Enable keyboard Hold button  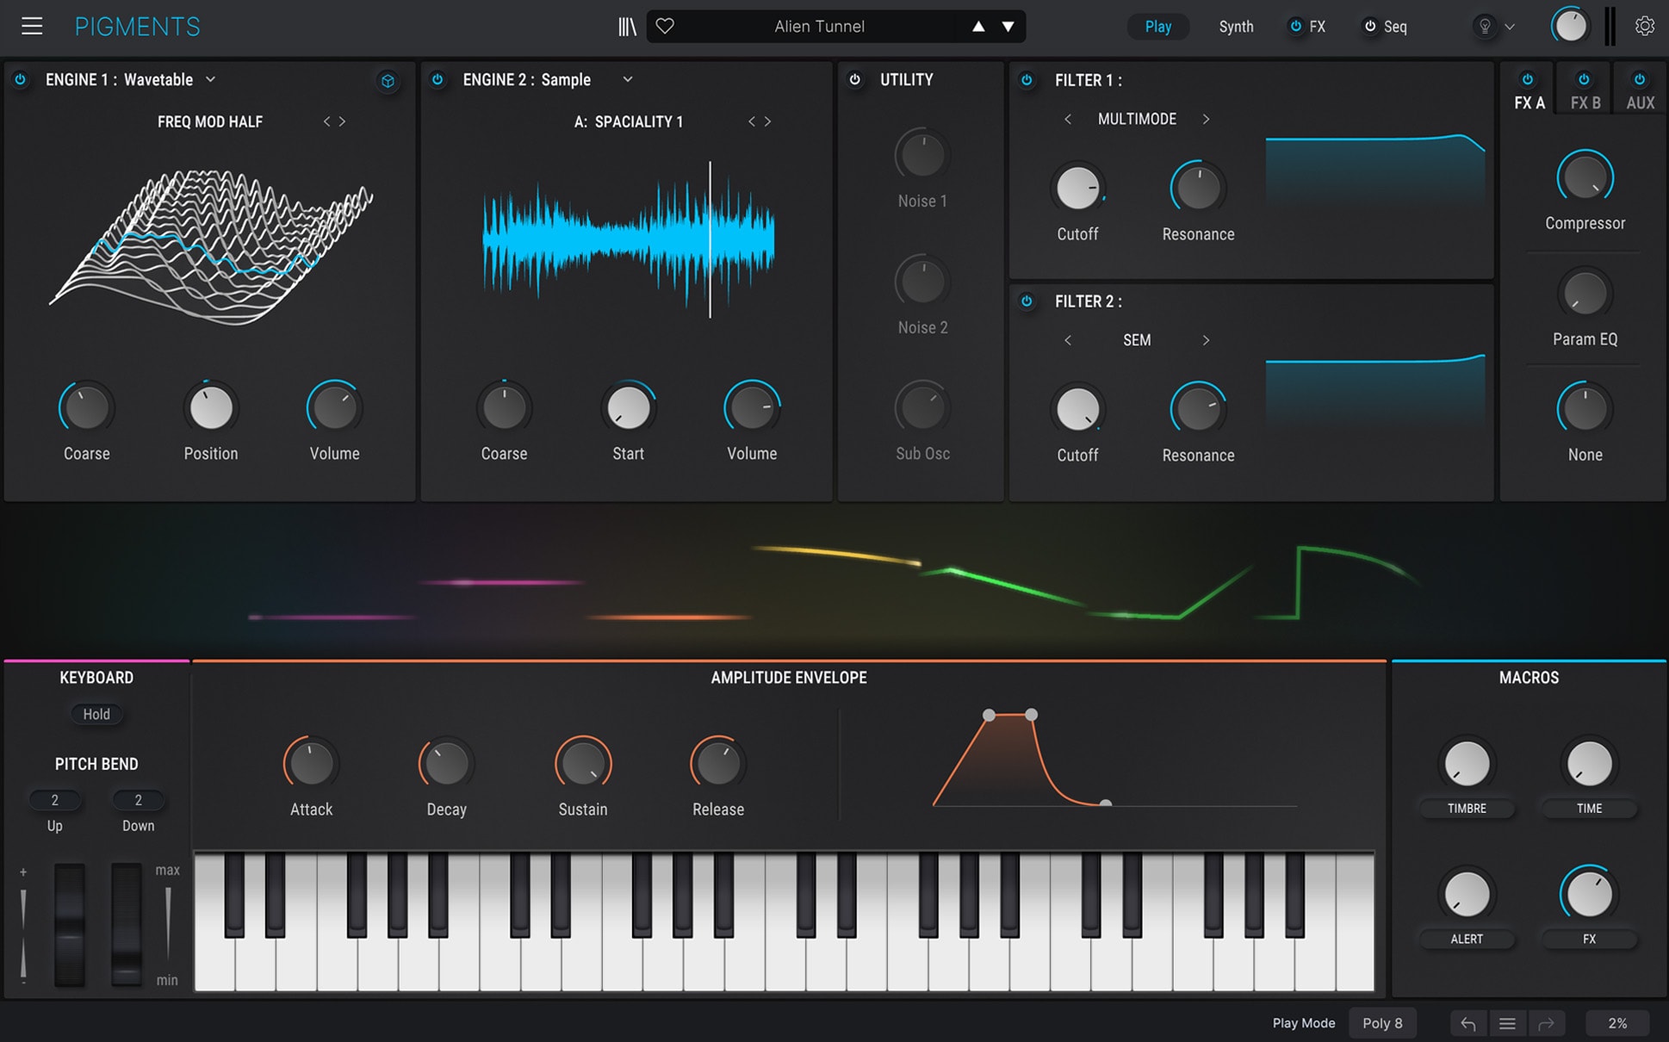96,714
